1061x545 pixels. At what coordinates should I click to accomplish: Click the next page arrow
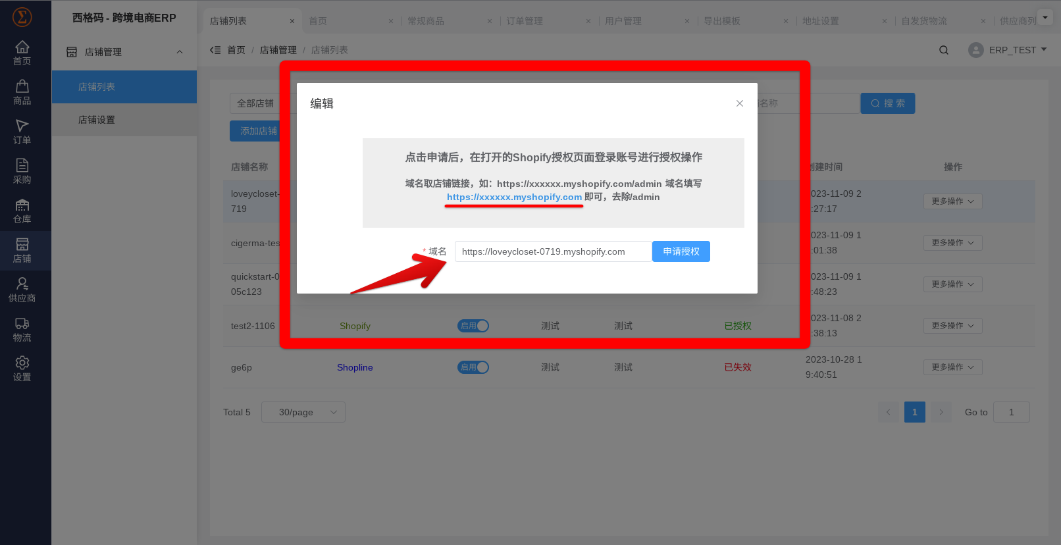(941, 412)
